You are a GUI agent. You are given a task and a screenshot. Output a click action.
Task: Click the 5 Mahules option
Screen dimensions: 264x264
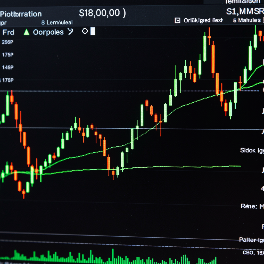[247, 20]
